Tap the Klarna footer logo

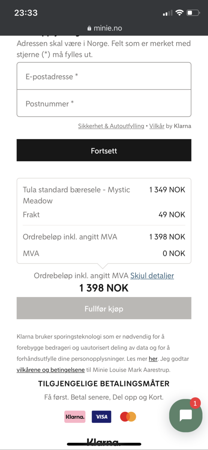(x=103, y=442)
